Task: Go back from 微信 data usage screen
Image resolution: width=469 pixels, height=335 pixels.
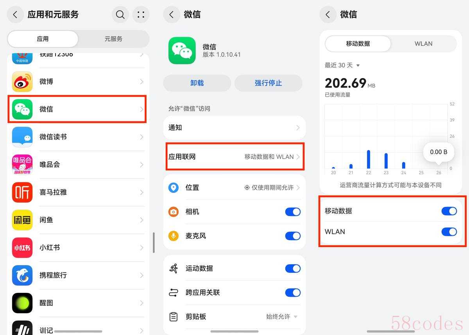Action: (x=328, y=15)
